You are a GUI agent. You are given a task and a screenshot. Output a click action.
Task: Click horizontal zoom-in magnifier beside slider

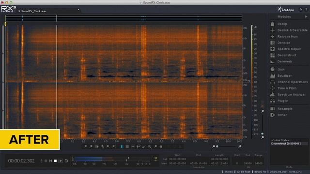[240, 146]
